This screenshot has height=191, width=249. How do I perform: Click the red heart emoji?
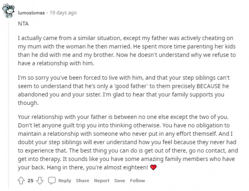(x=153, y=168)
